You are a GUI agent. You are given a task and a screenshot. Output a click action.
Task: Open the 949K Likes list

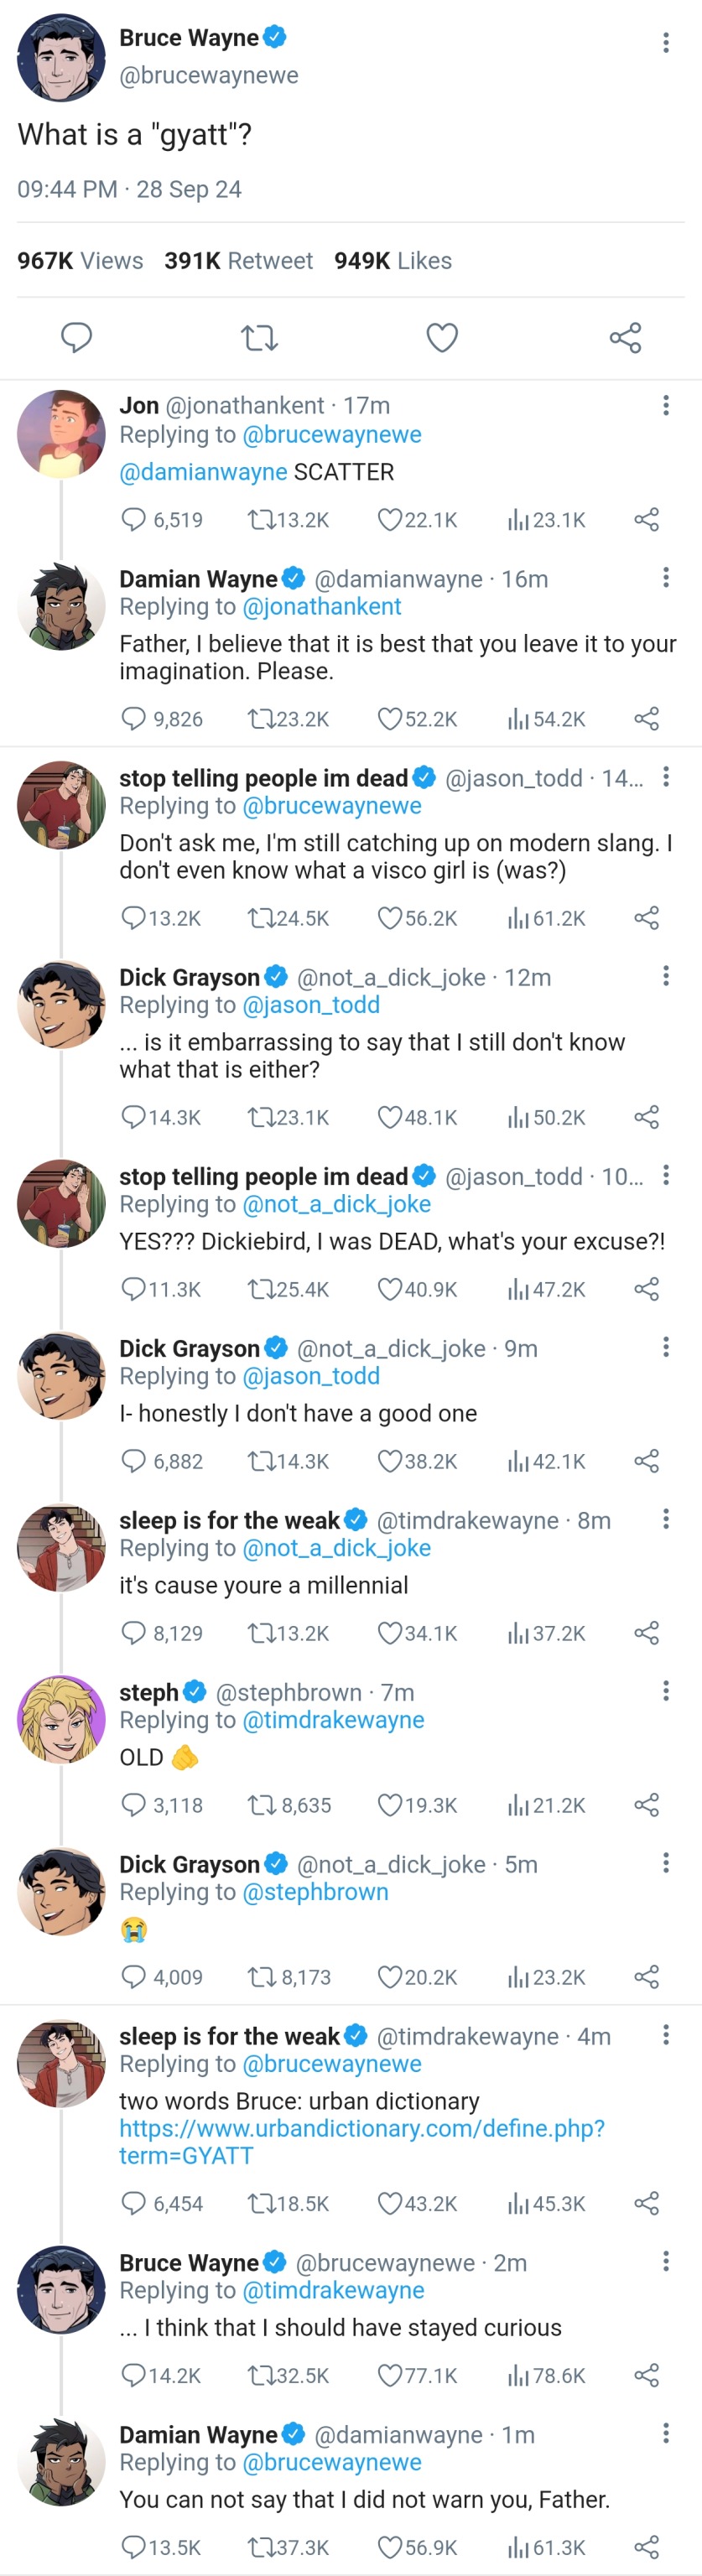coord(393,261)
